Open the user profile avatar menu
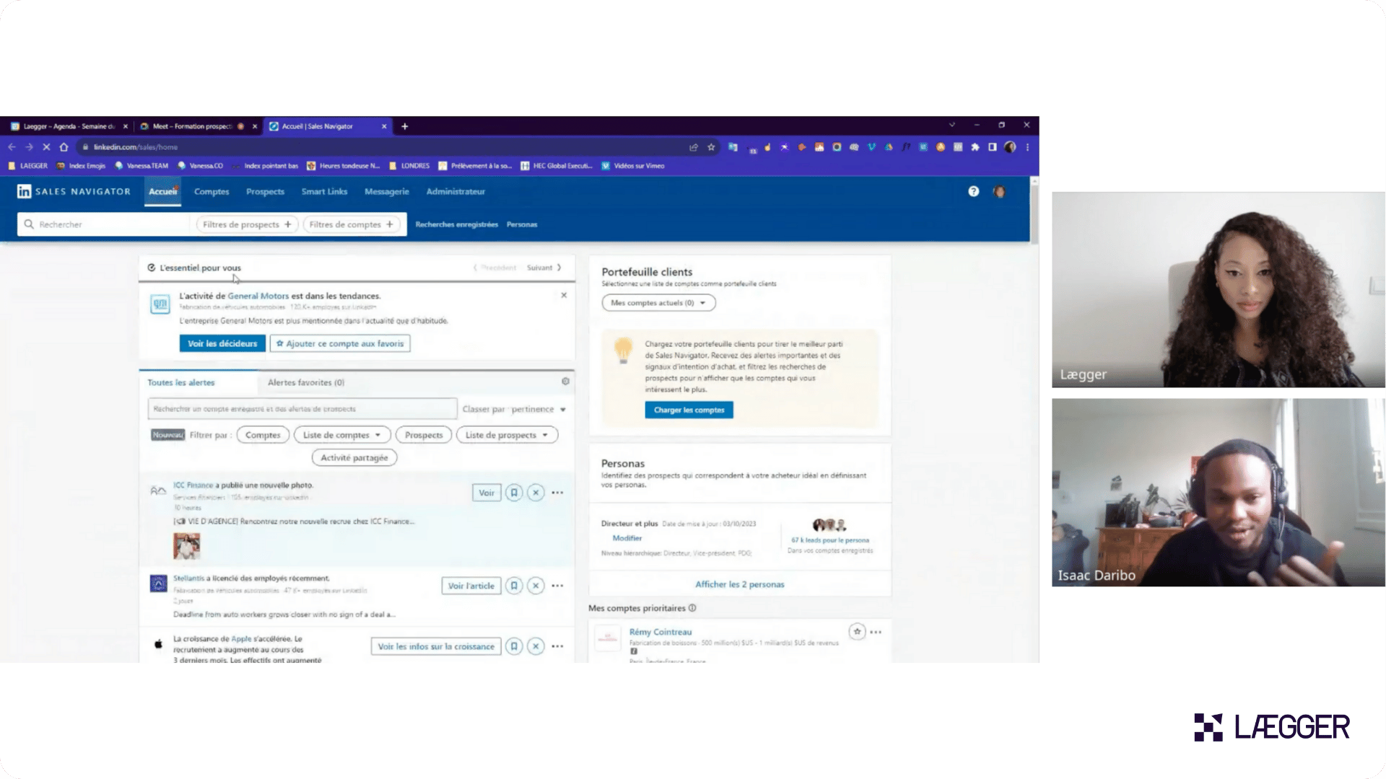 (1000, 192)
